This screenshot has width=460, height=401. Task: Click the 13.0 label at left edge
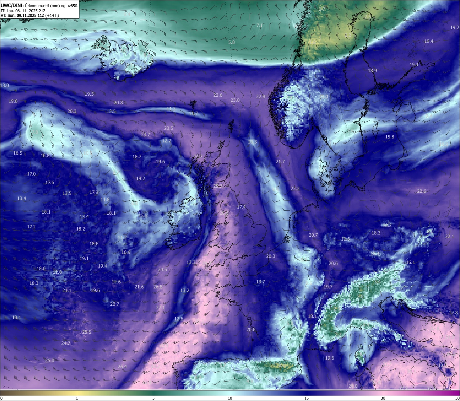coord(4,86)
